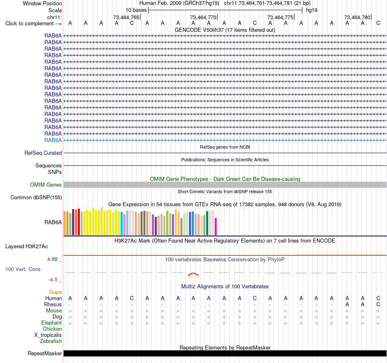Click the hg19 text beside scale bar
Screen dimensions: 387x363
312,10
